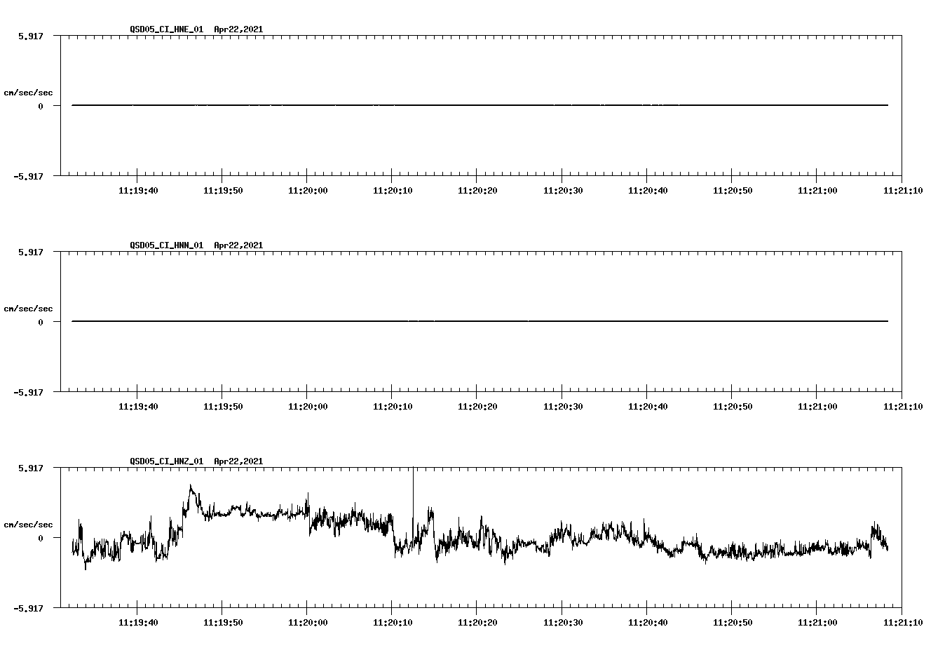
Task: Select the 5.917 upper amplitude value on HNE plot
Action: pyautogui.click(x=31, y=35)
